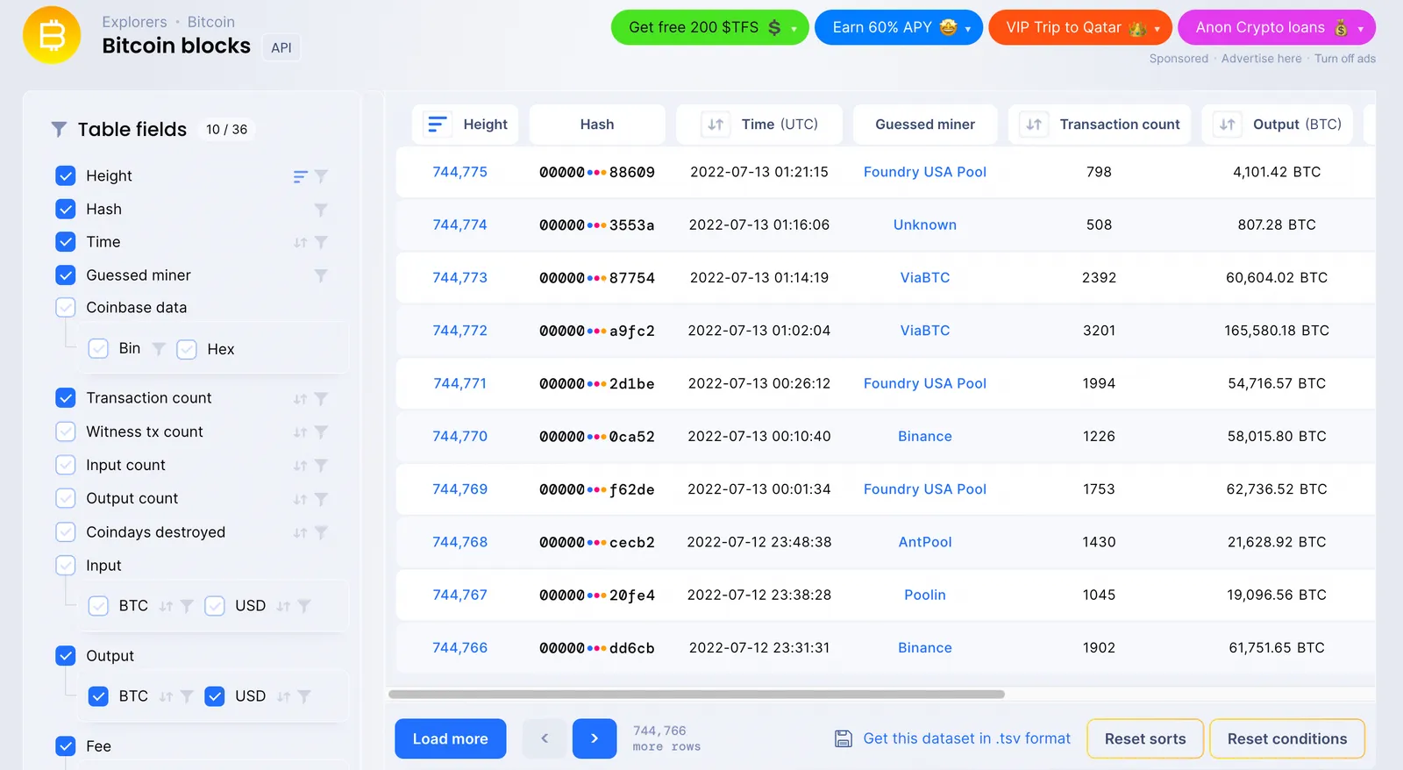The height and width of the screenshot is (770, 1403).
Task: Click the sort icon in Height column header
Action: pyautogui.click(x=438, y=125)
